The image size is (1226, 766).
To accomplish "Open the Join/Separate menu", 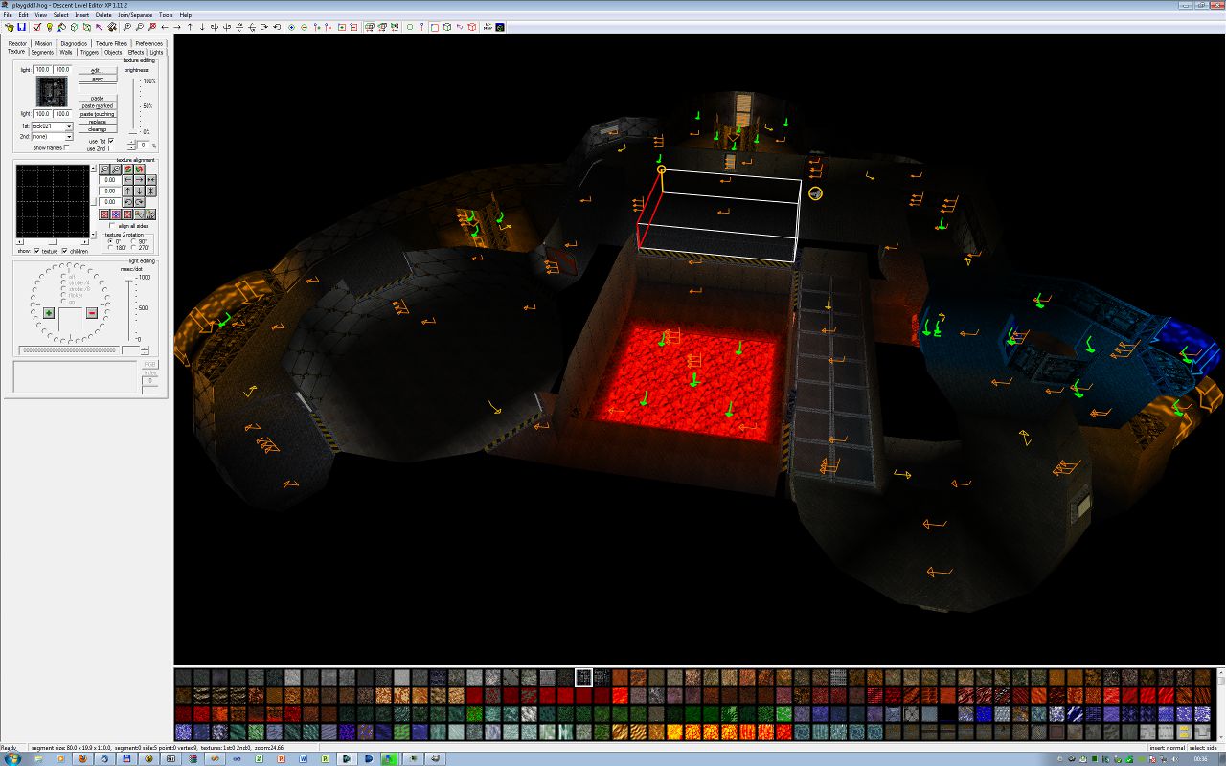I will 135,15.
